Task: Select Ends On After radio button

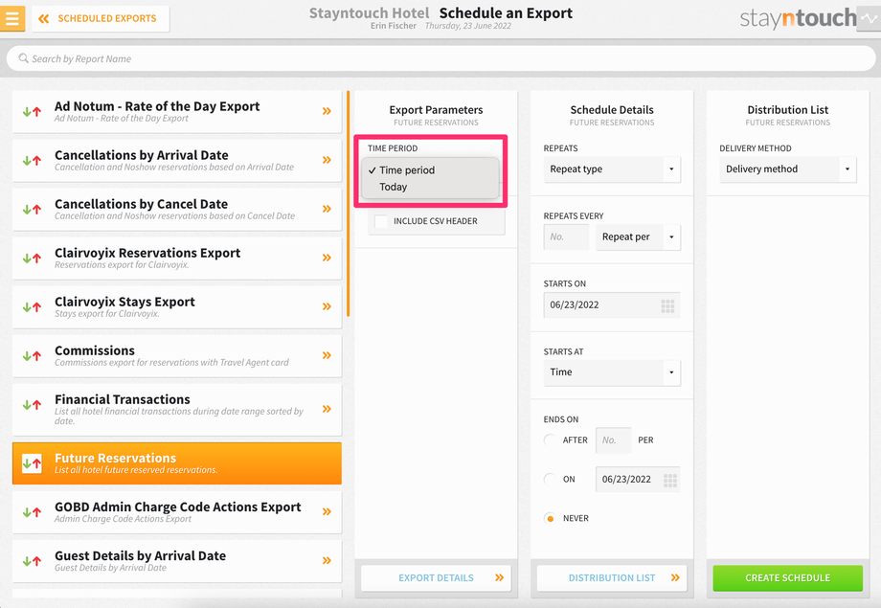Action: tap(550, 440)
